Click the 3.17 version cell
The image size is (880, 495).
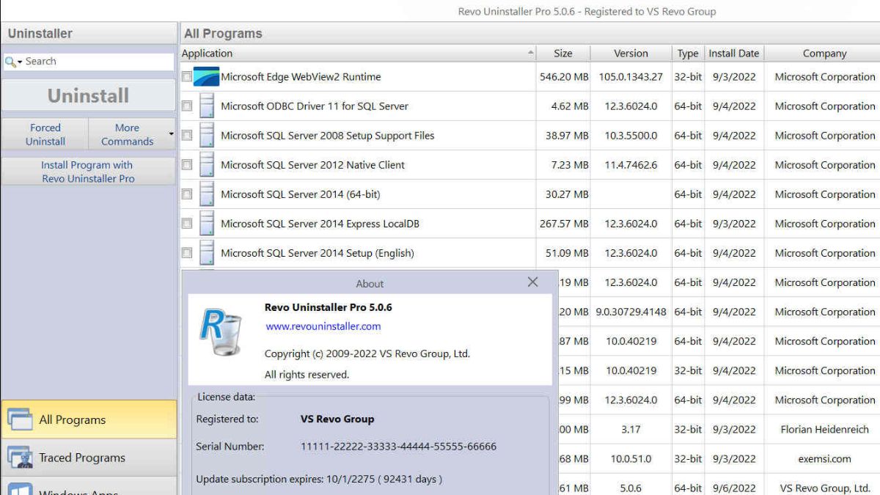(x=631, y=429)
